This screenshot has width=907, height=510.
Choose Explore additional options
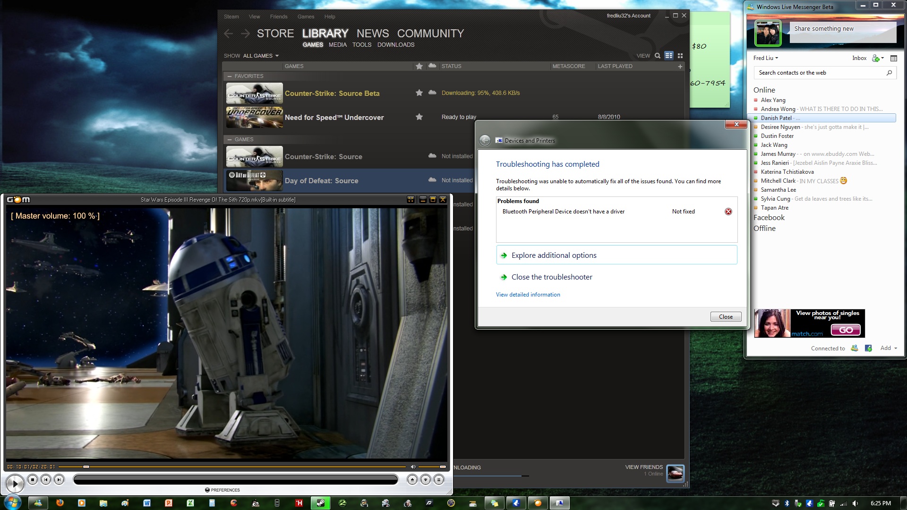pyautogui.click(x=616, y=255)
